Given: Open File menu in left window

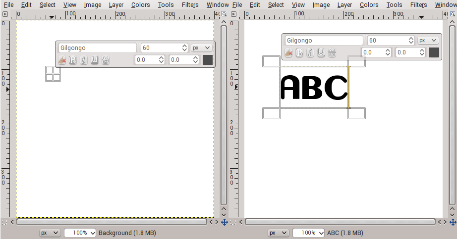Looking at the screenshot, I should [x=8, y=4].
